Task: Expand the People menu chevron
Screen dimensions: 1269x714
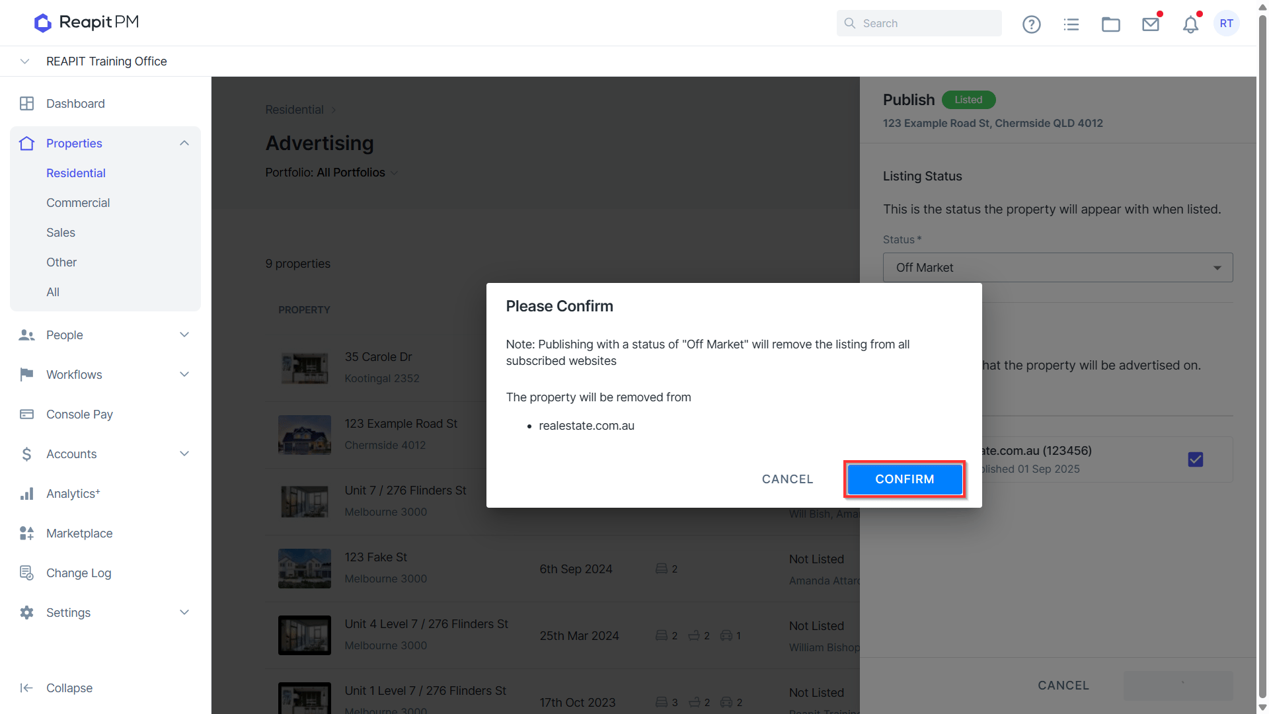Action: coord(184,335)
